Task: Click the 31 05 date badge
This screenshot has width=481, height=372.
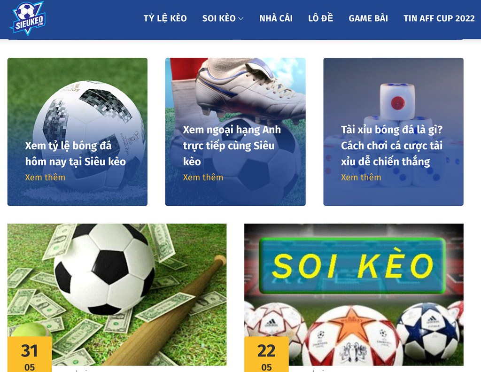Action: (x=30, y=355)
